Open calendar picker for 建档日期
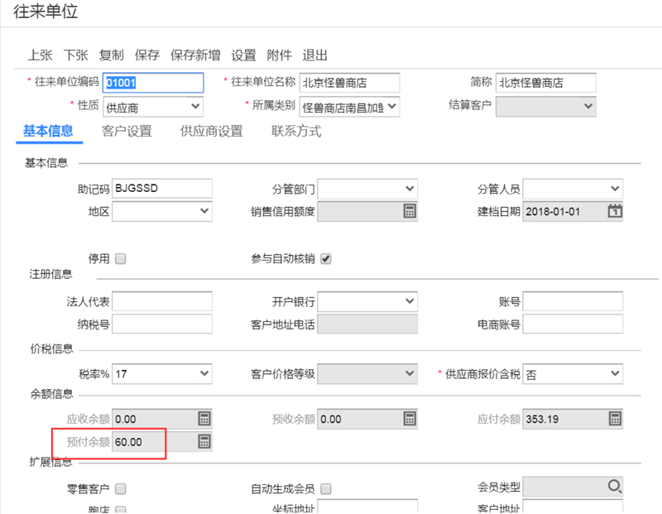662x514 pixels. click(x=615, y=211)
